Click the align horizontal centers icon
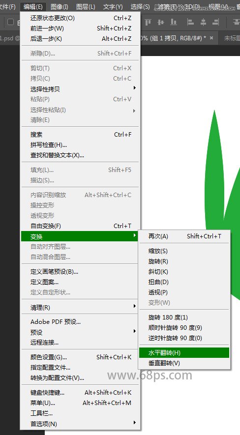The height and width of the screenshot is (435, 240). pyautogui.click(x=204, y=22)
